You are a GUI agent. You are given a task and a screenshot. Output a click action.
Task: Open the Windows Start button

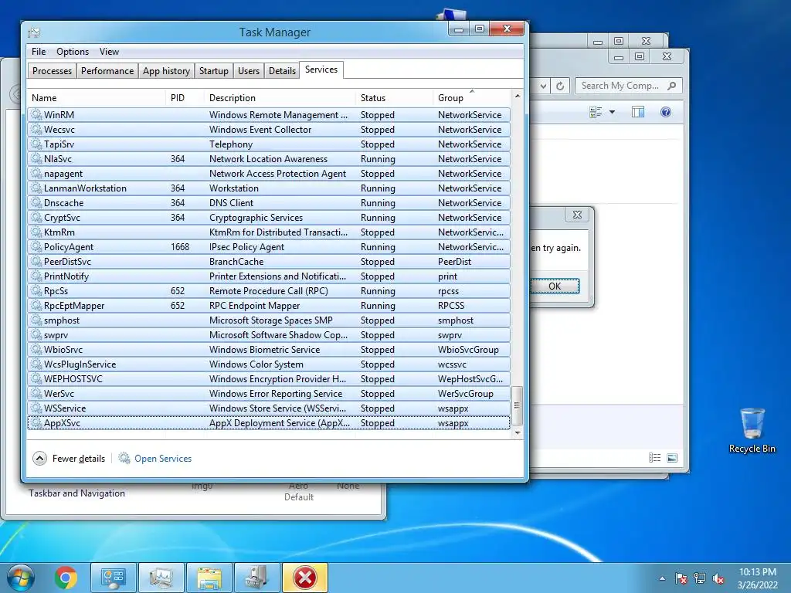(19, 578)
